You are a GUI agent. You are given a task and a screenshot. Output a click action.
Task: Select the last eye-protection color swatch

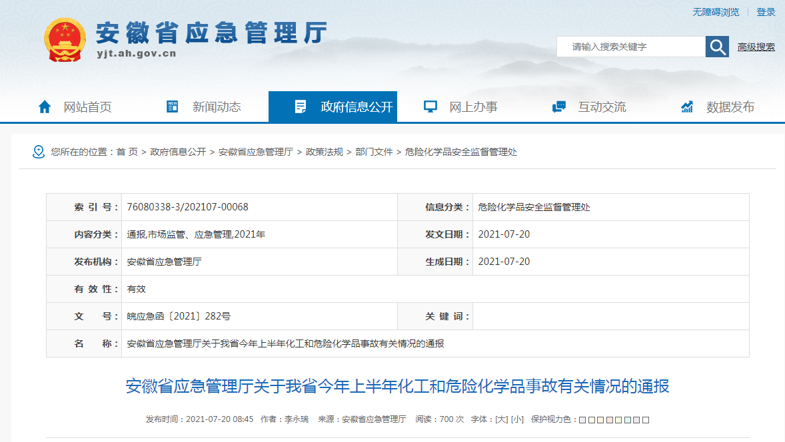[x=646, y=420]
